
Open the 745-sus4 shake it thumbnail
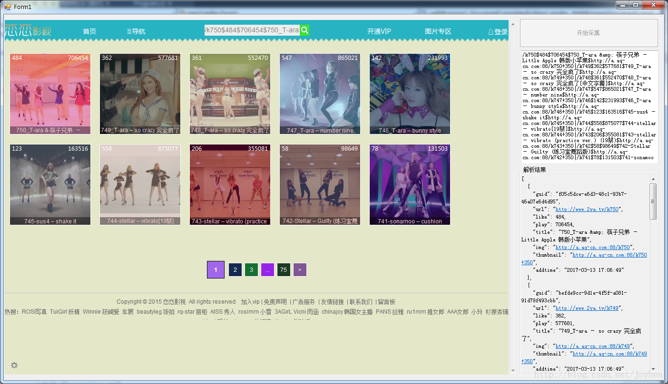pyautogui.click(x=50, y=185)
